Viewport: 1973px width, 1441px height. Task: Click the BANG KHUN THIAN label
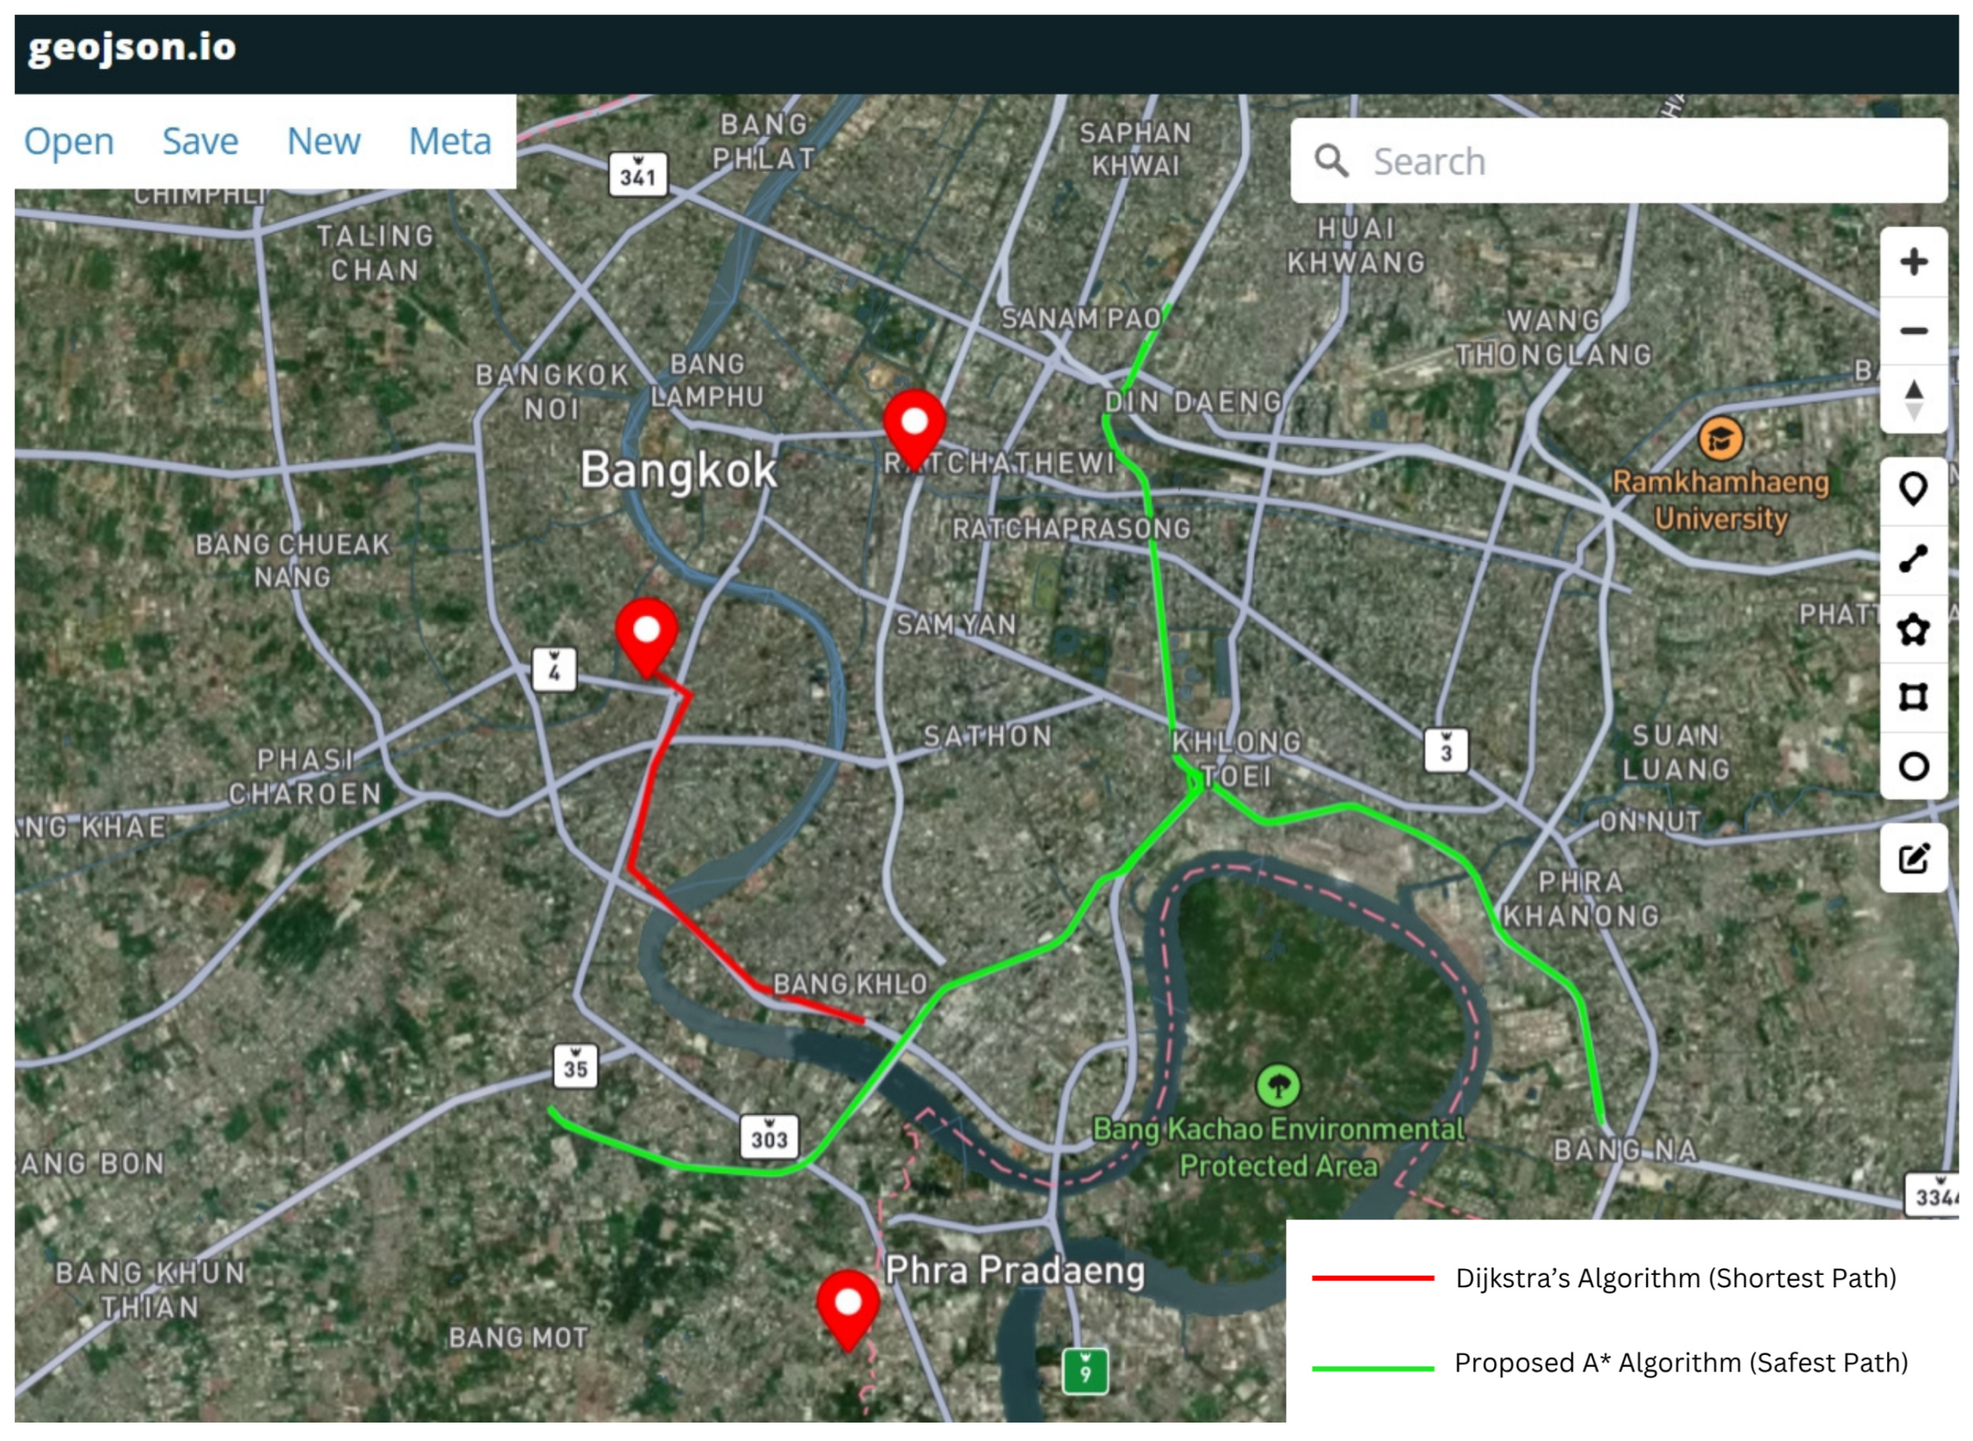(150, 1291)
